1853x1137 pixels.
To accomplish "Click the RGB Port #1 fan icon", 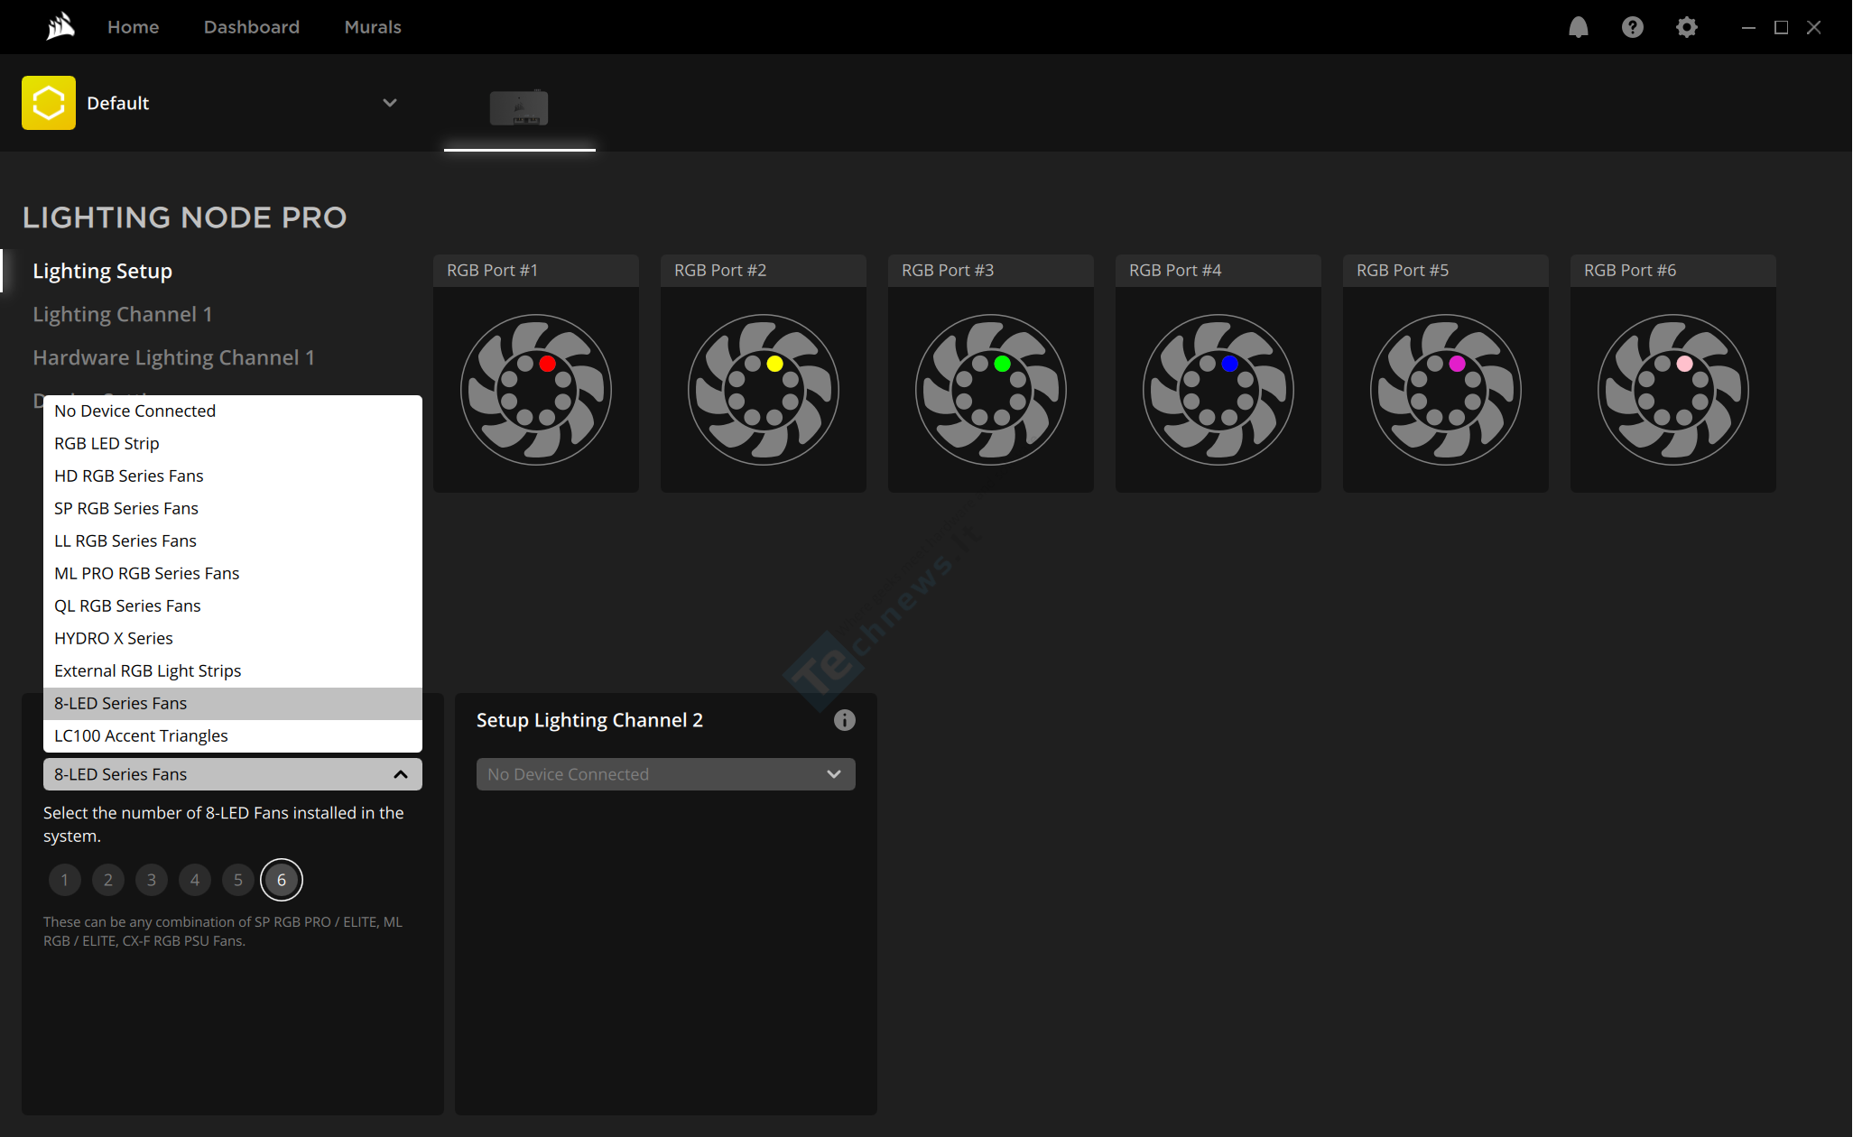I will tap(536, 390).
